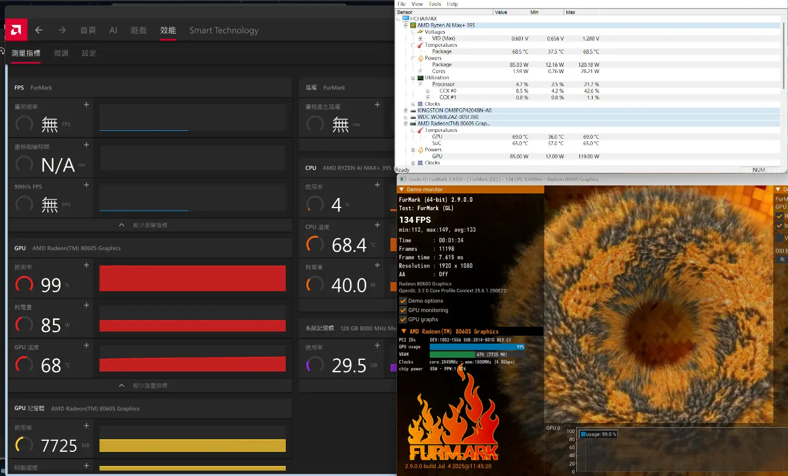Click the Value column header in HWMonitor
The height and width of the screenshot is (476, 788).
click(x=511, y=12)
